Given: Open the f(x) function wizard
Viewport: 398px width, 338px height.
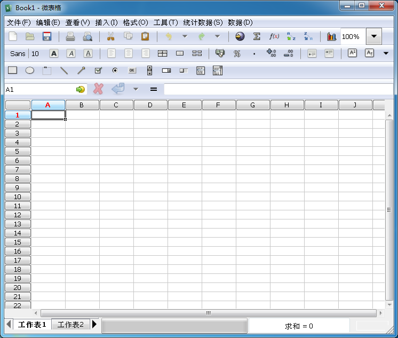Looking at the screenshot, I should [274, 37].
